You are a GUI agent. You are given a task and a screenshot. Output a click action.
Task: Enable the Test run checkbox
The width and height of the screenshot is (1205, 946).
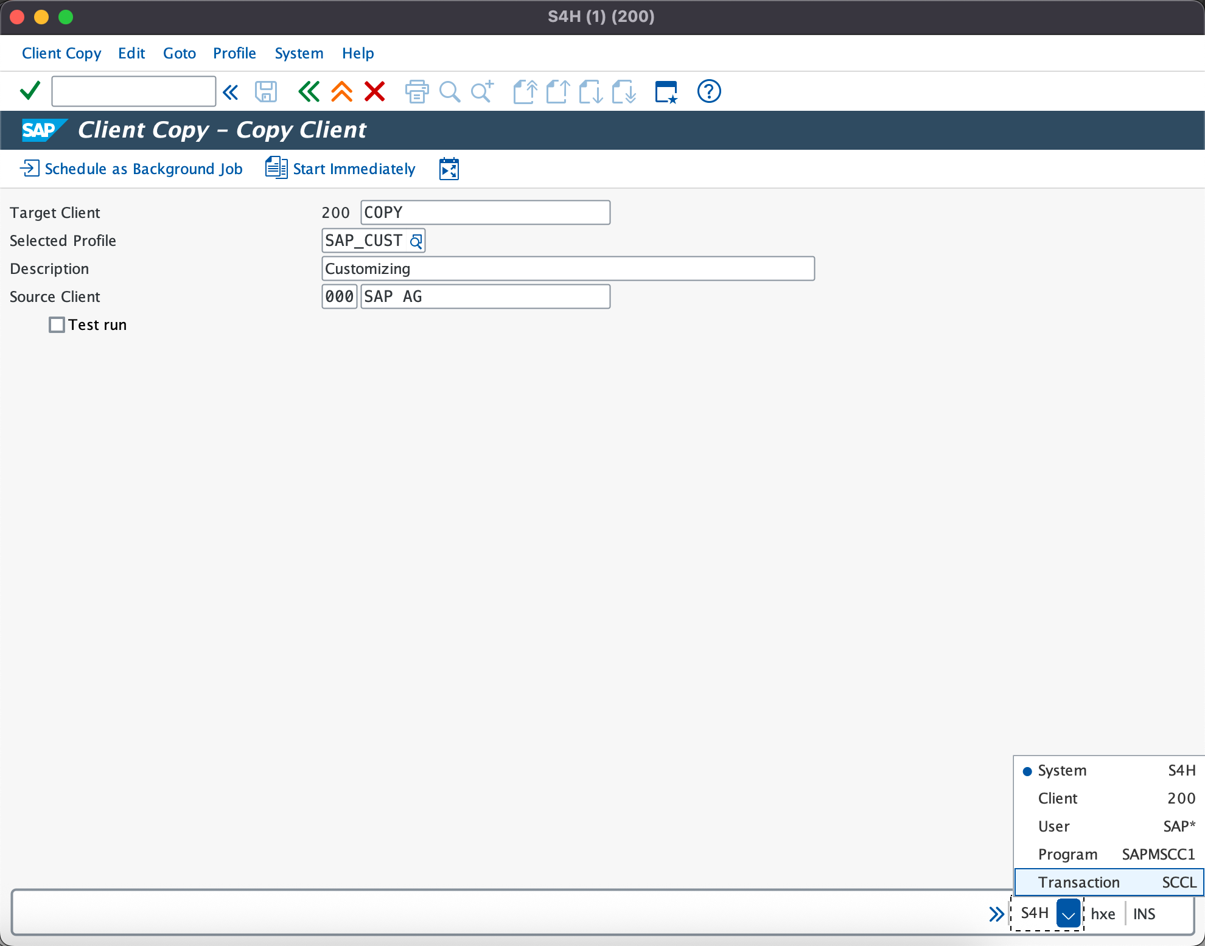point(57,325)
